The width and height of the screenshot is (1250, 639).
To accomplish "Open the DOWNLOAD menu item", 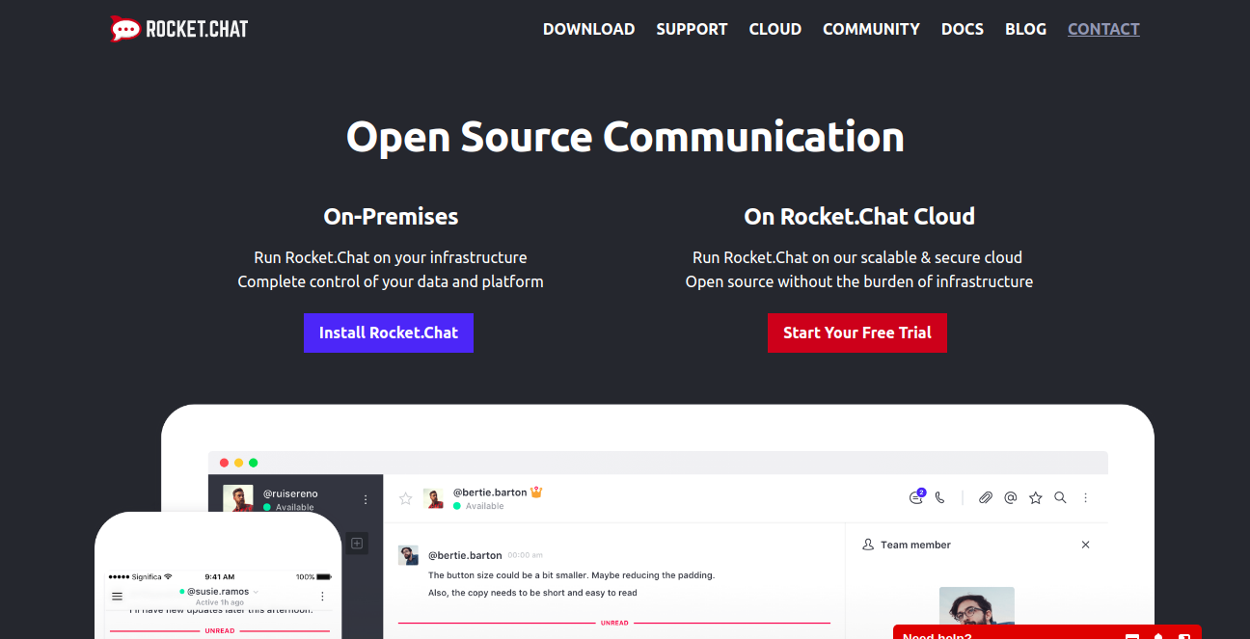I will coord(588,29).
